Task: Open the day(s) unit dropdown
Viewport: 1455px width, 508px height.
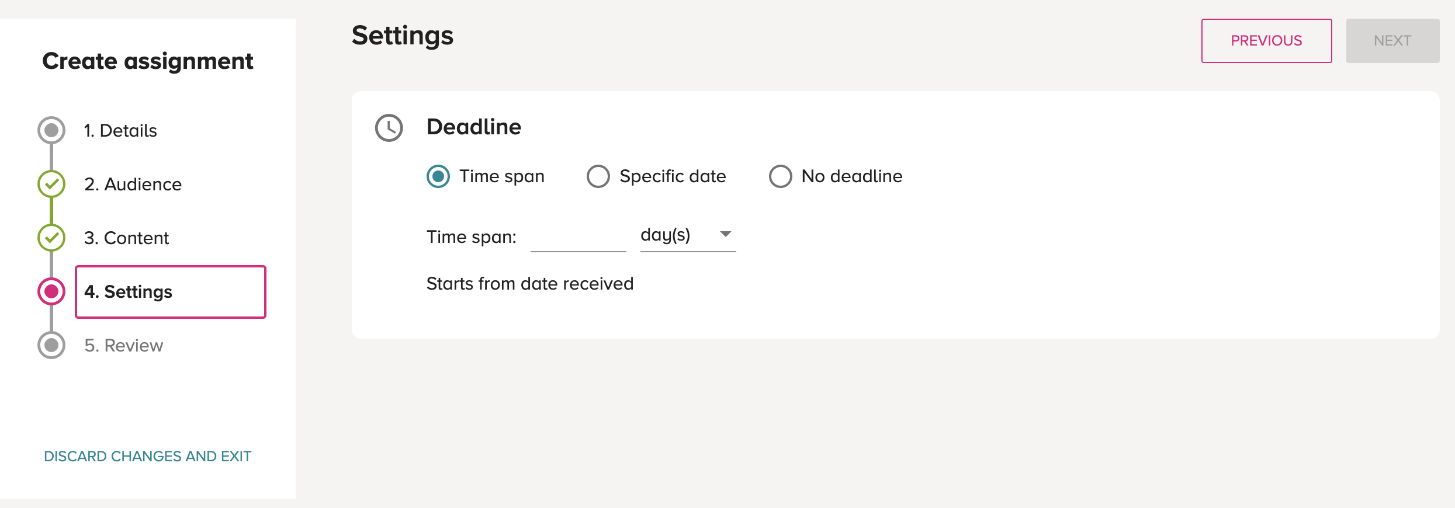Action: 688,235
